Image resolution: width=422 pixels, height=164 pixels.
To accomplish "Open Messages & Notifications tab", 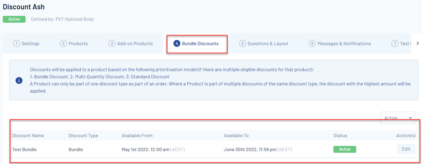I will coord(344,44).
